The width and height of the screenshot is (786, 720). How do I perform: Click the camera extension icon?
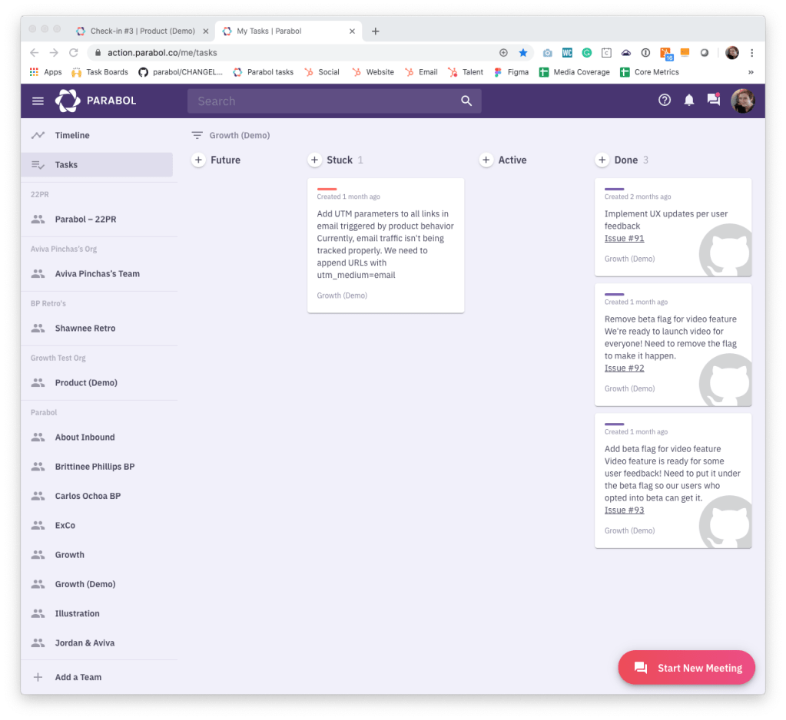(x=547, y=52)
